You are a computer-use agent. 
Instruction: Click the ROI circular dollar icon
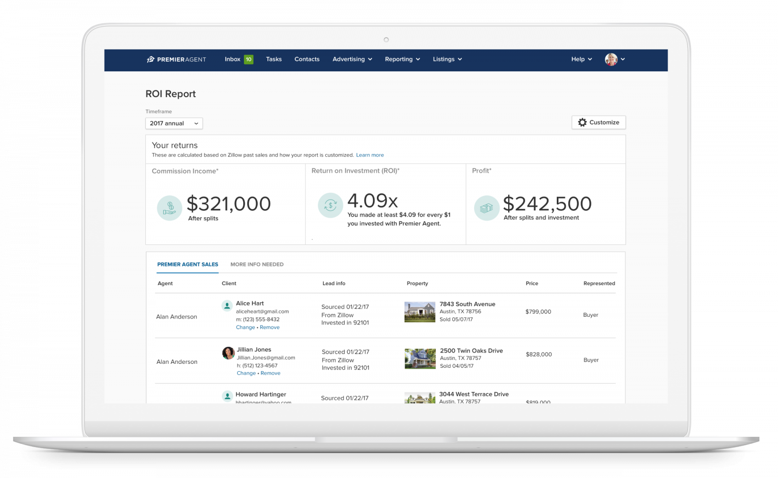[331, 205]
